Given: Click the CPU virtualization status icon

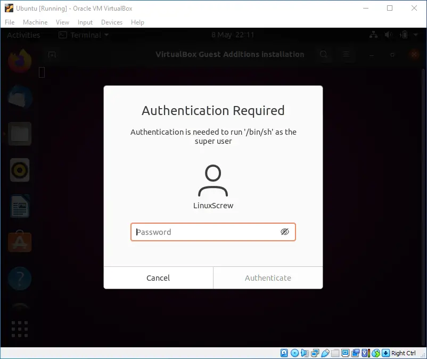Looking at the screenshot, I should click(365, 353).
